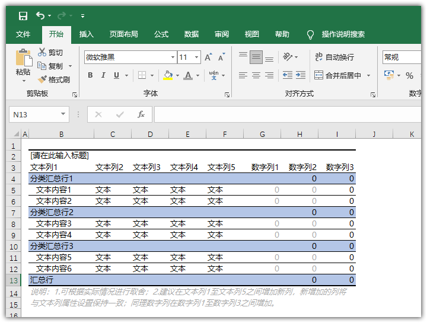Click Merge & Center 合并后居中
The width and height of the screenshot is (427, 323).
coord(337,75)
